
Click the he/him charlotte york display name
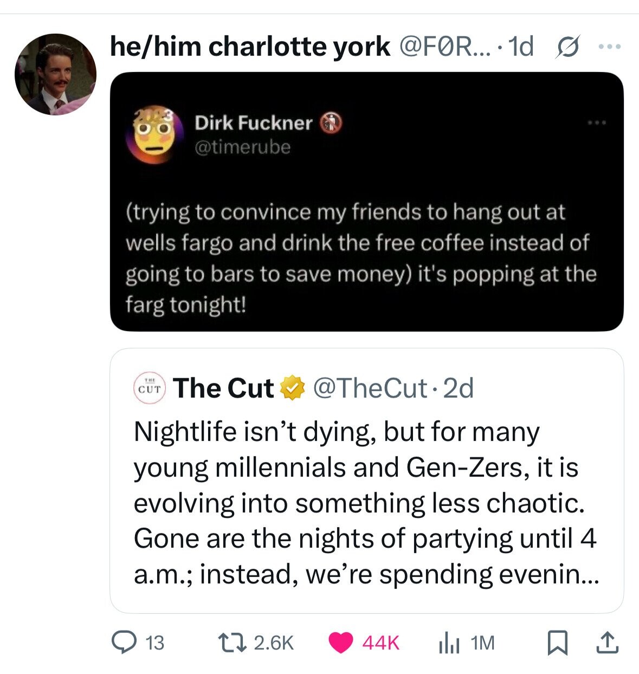(x=250, y=47)
